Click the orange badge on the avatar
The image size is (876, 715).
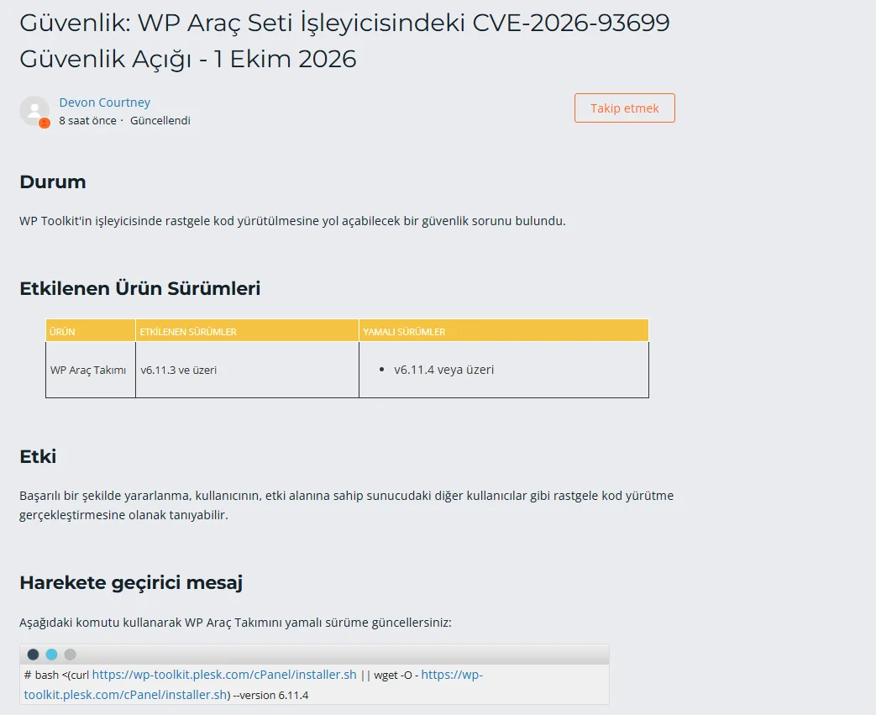tap(45, 123)
